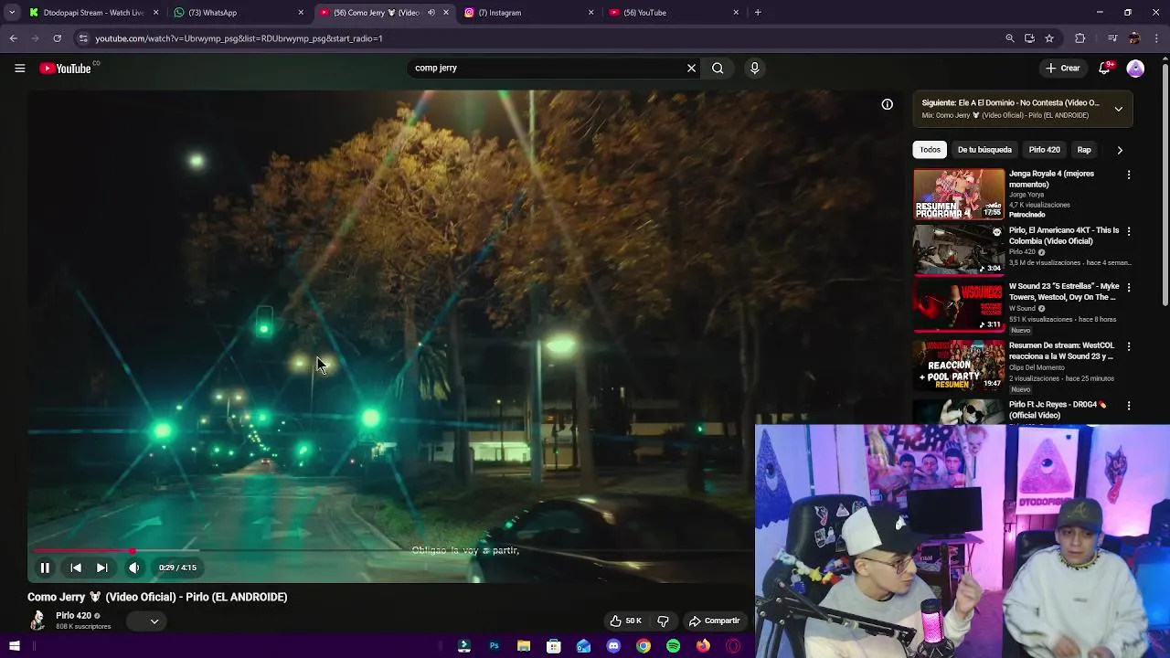The height and width of the screenshot is (658, 1170).
Task: Skip to the previous video
Action: (x=76, y=568)
